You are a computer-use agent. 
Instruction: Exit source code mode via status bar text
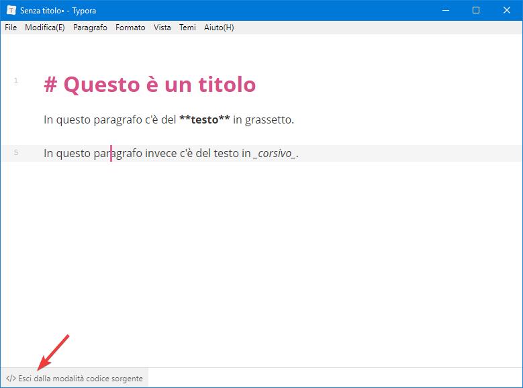[x=81, y=379]
